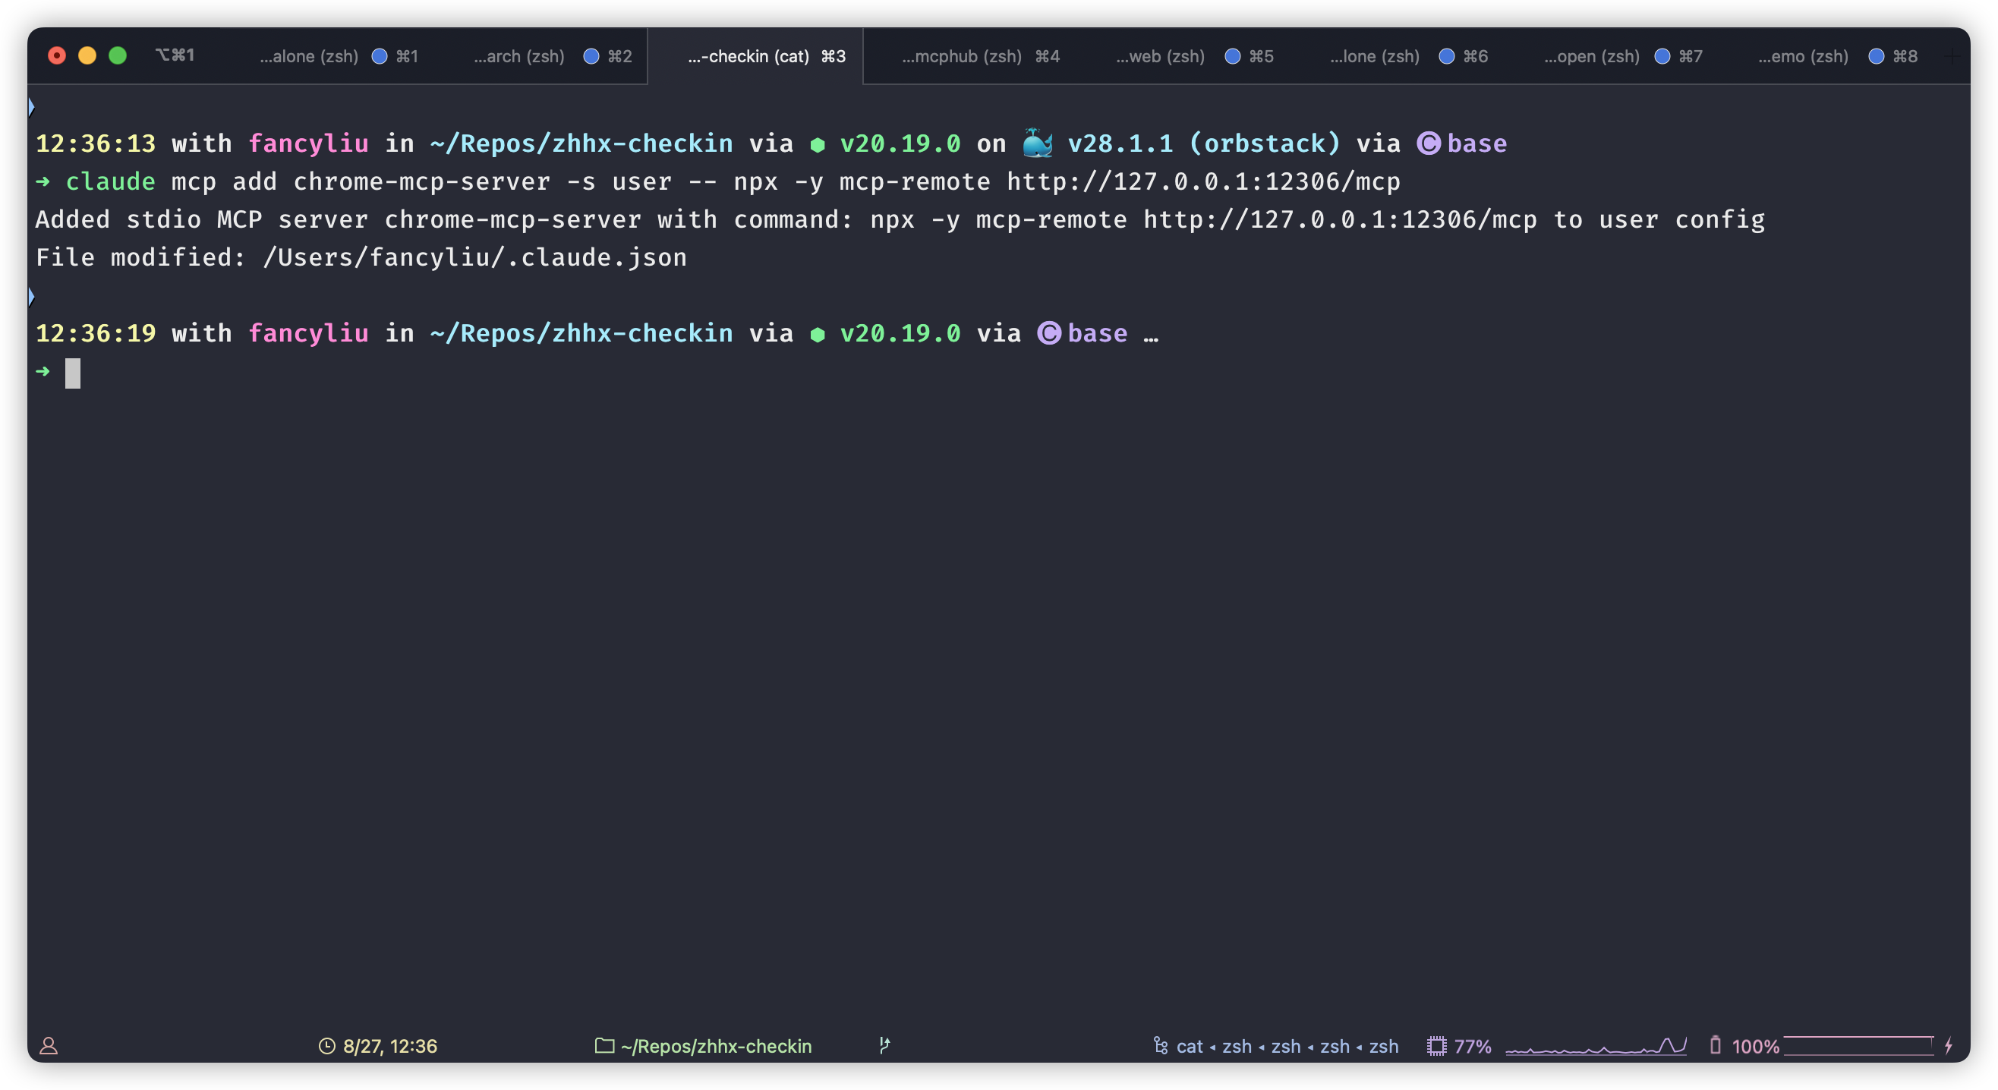Click the CPU chip icon next to 77%
Screen dimensions: 1998x1090
[1436, 1045]
